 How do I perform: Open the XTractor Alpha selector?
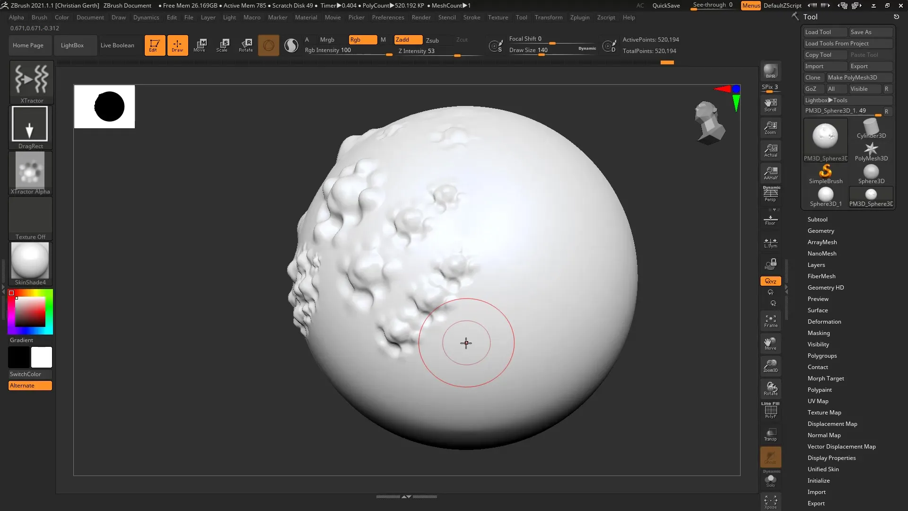[x=30, y=173]
